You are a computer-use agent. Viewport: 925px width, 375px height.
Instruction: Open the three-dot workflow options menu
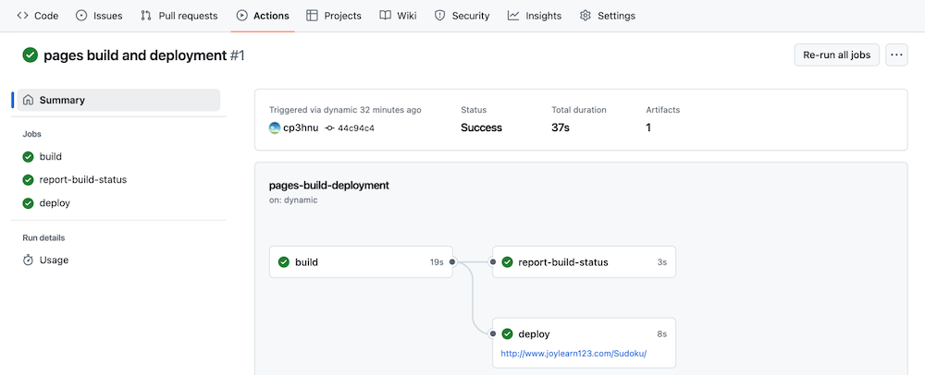896,54
